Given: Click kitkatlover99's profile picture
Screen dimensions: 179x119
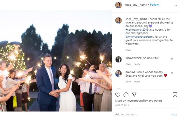Looking at the screenshot, I should [x=118, y=59].
